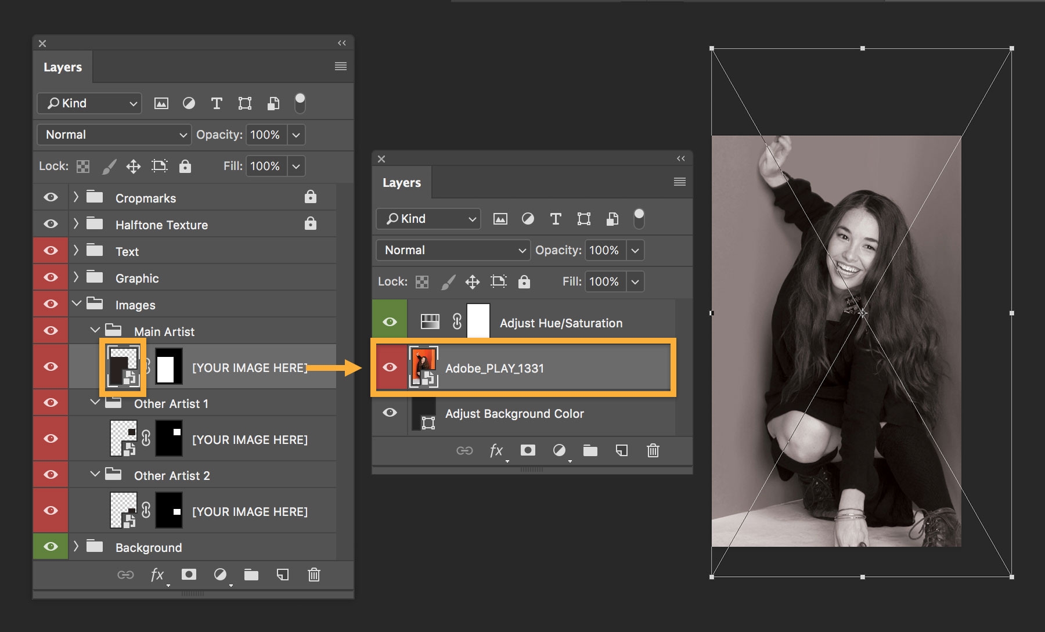Select the Filter for pixel layers icon
Viewport: 1045px width, 632px height.
(x=161, y=103)
